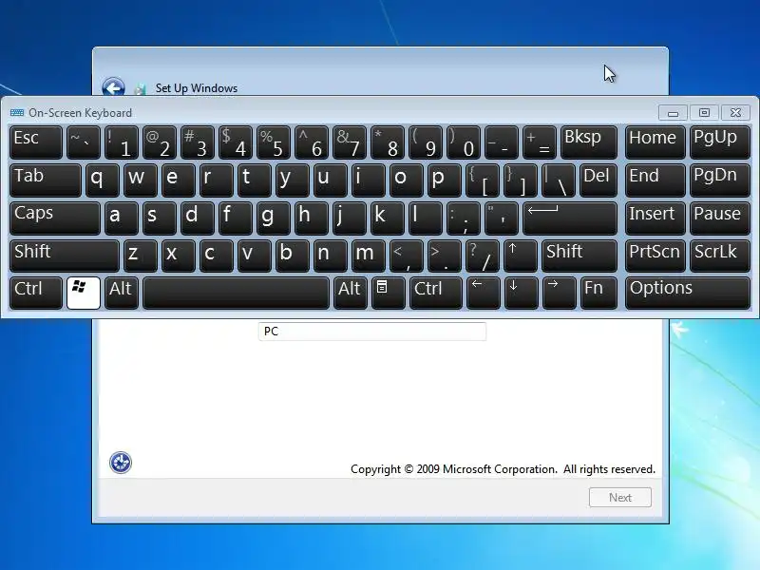Go back with the blue arrow button
The height and width of the screenshot is (570, 760).
pyautogui.click(x=113, y=87)
